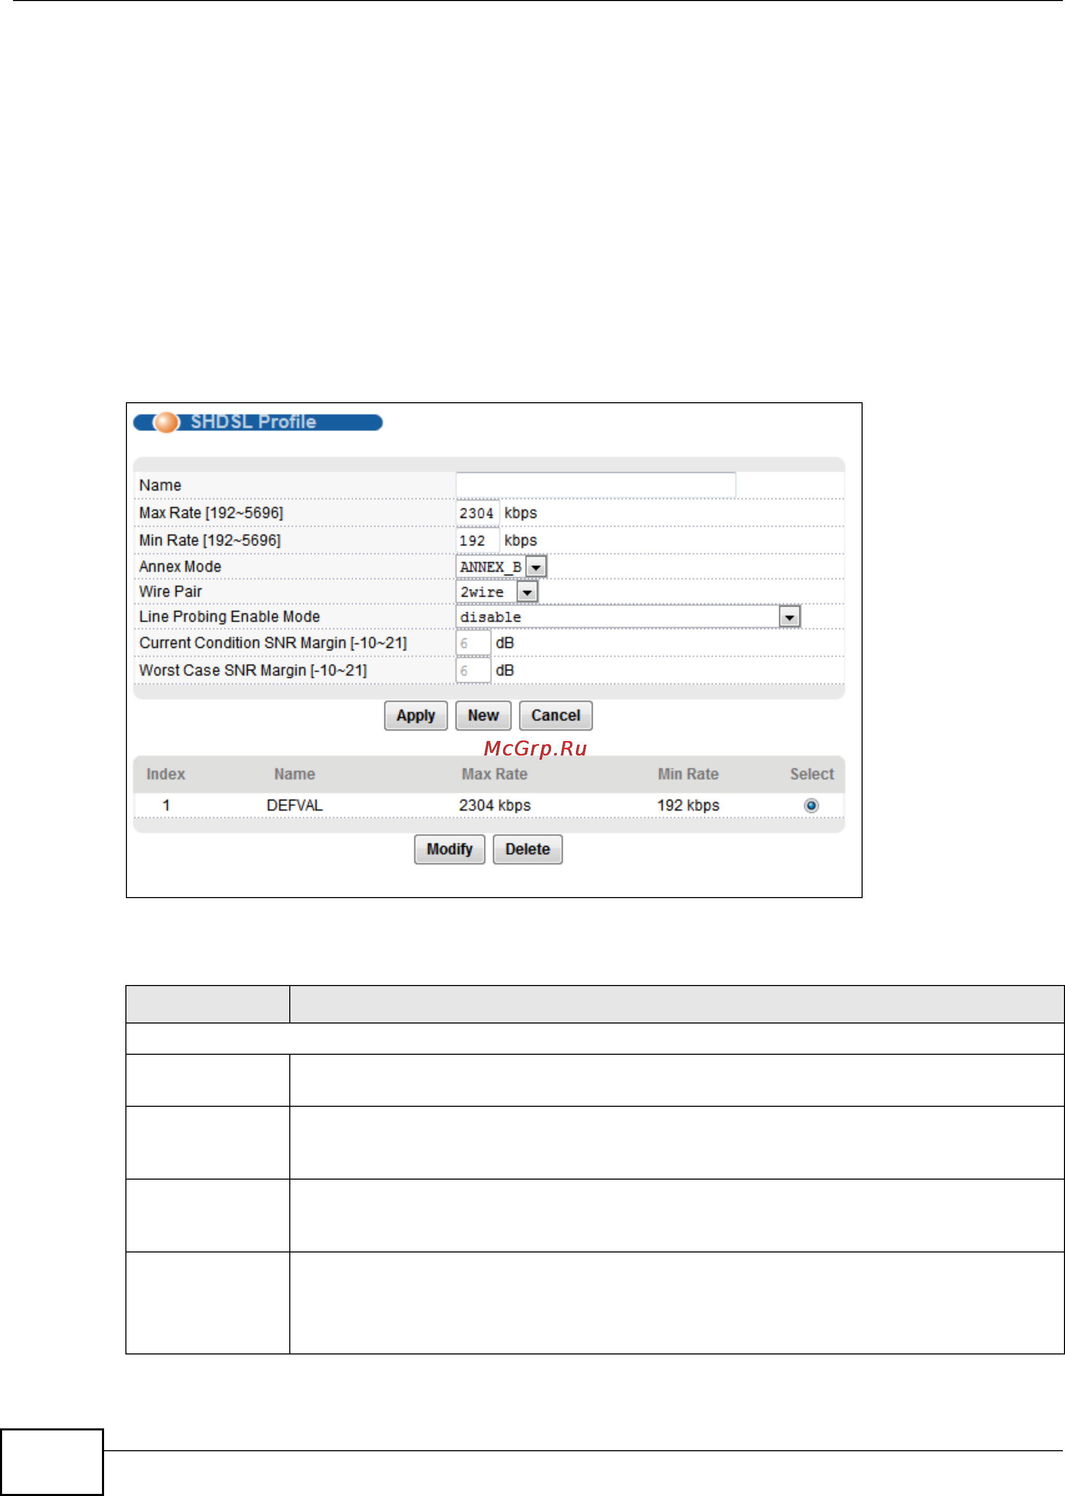Viewport: 1065px width, 1496px height.
Task: Expand the Wire Pair dropdown
Action: pyautogui.click(x=527, y=592)
